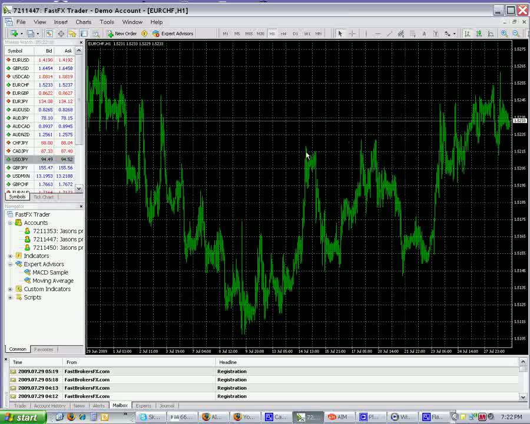The width and height of the screenshot is (530, 424).
Task: Toggle the Terminal panel icon
Action: [84, 34]
